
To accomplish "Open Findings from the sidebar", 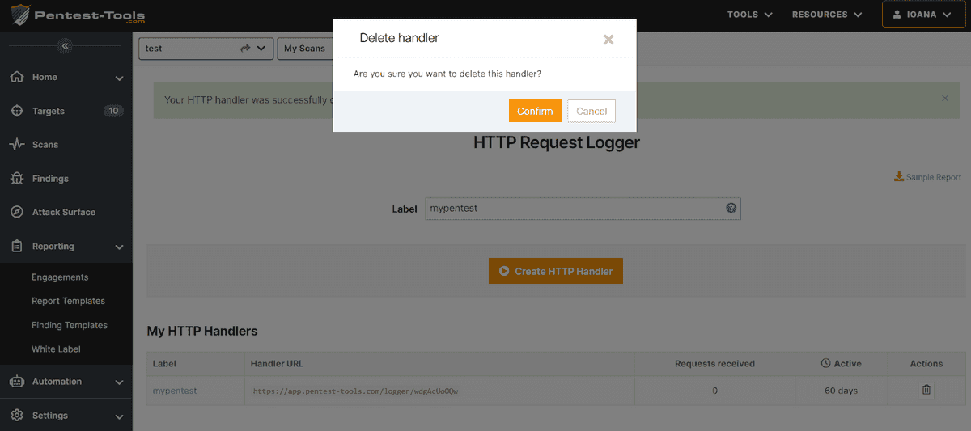I will (50, 179).
